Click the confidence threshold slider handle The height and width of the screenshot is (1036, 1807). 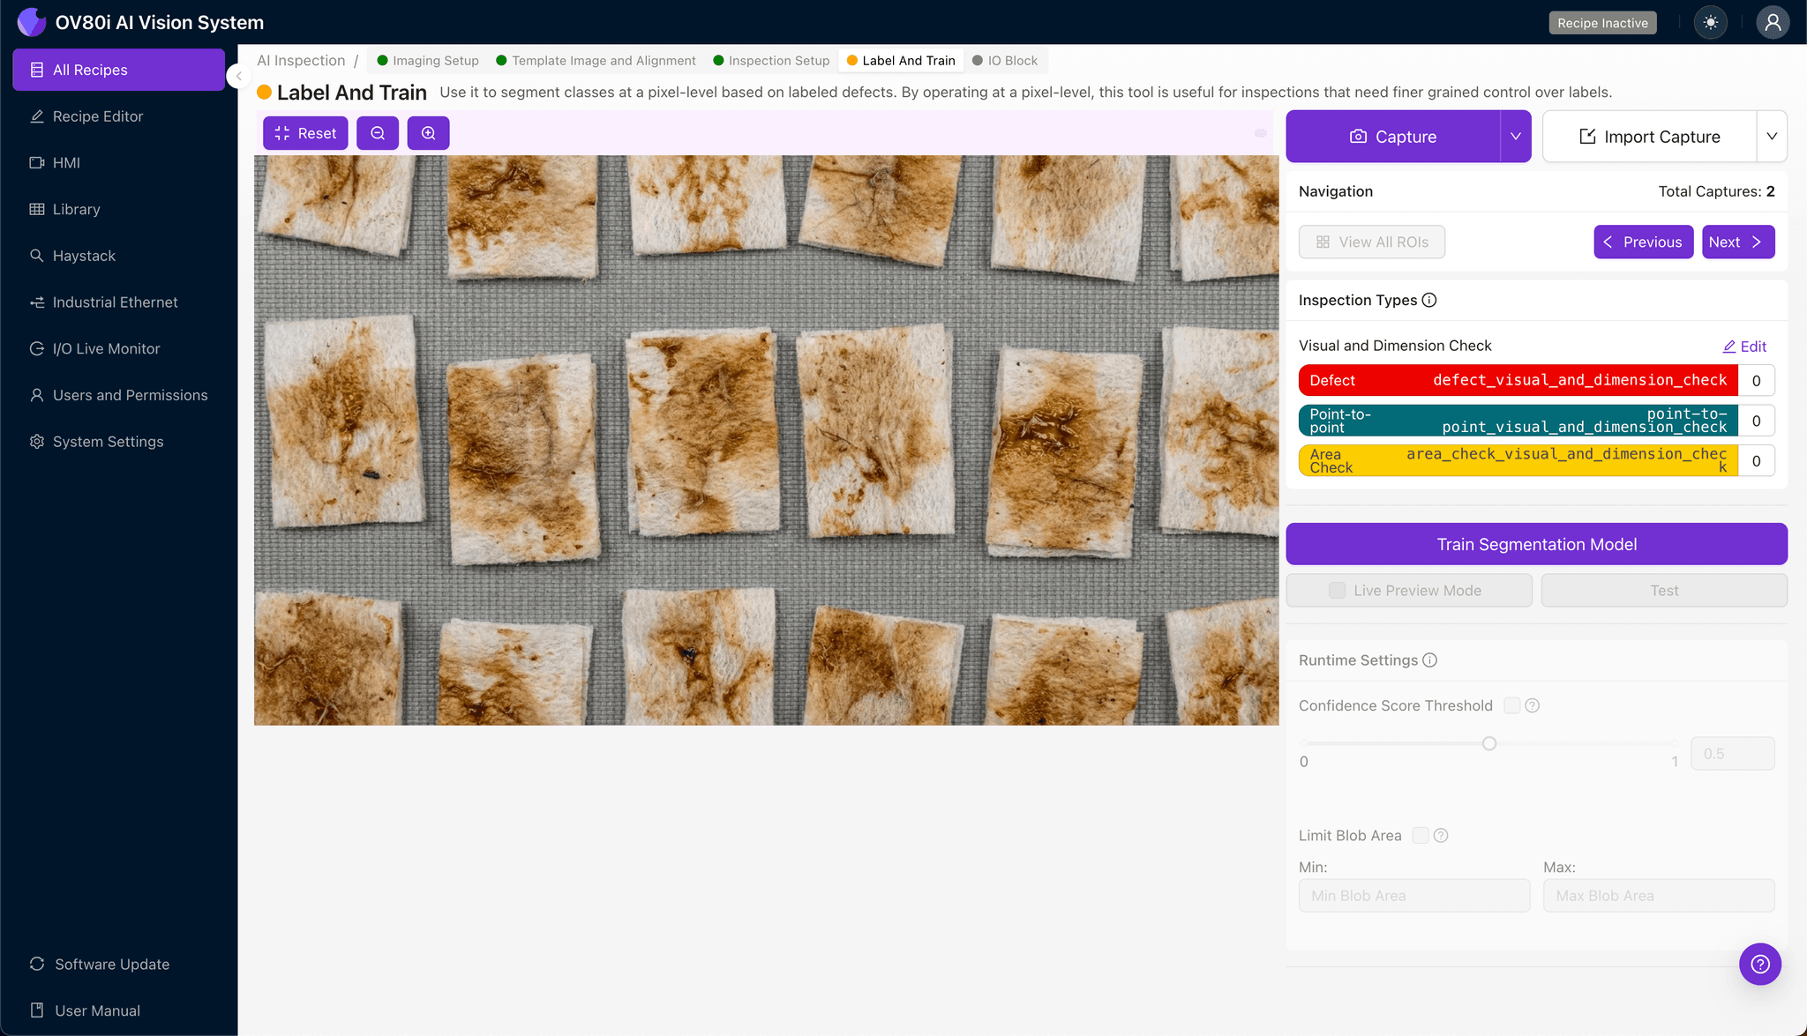[x=1489, y=743]
